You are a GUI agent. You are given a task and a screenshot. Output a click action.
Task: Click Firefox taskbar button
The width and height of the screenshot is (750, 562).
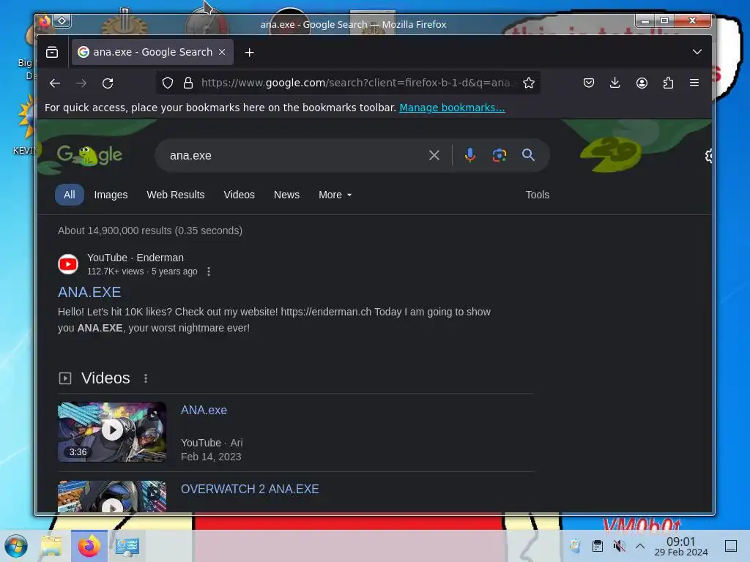(89, 546)
